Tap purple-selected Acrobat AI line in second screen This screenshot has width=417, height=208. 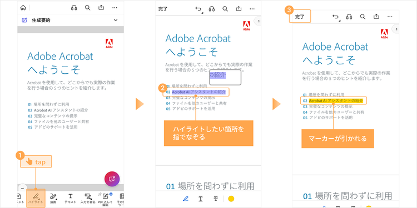198,92
